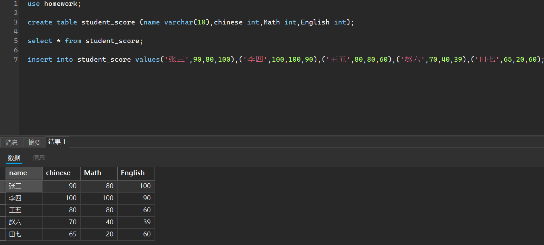Select the 田七 name cell

point(24,234)
